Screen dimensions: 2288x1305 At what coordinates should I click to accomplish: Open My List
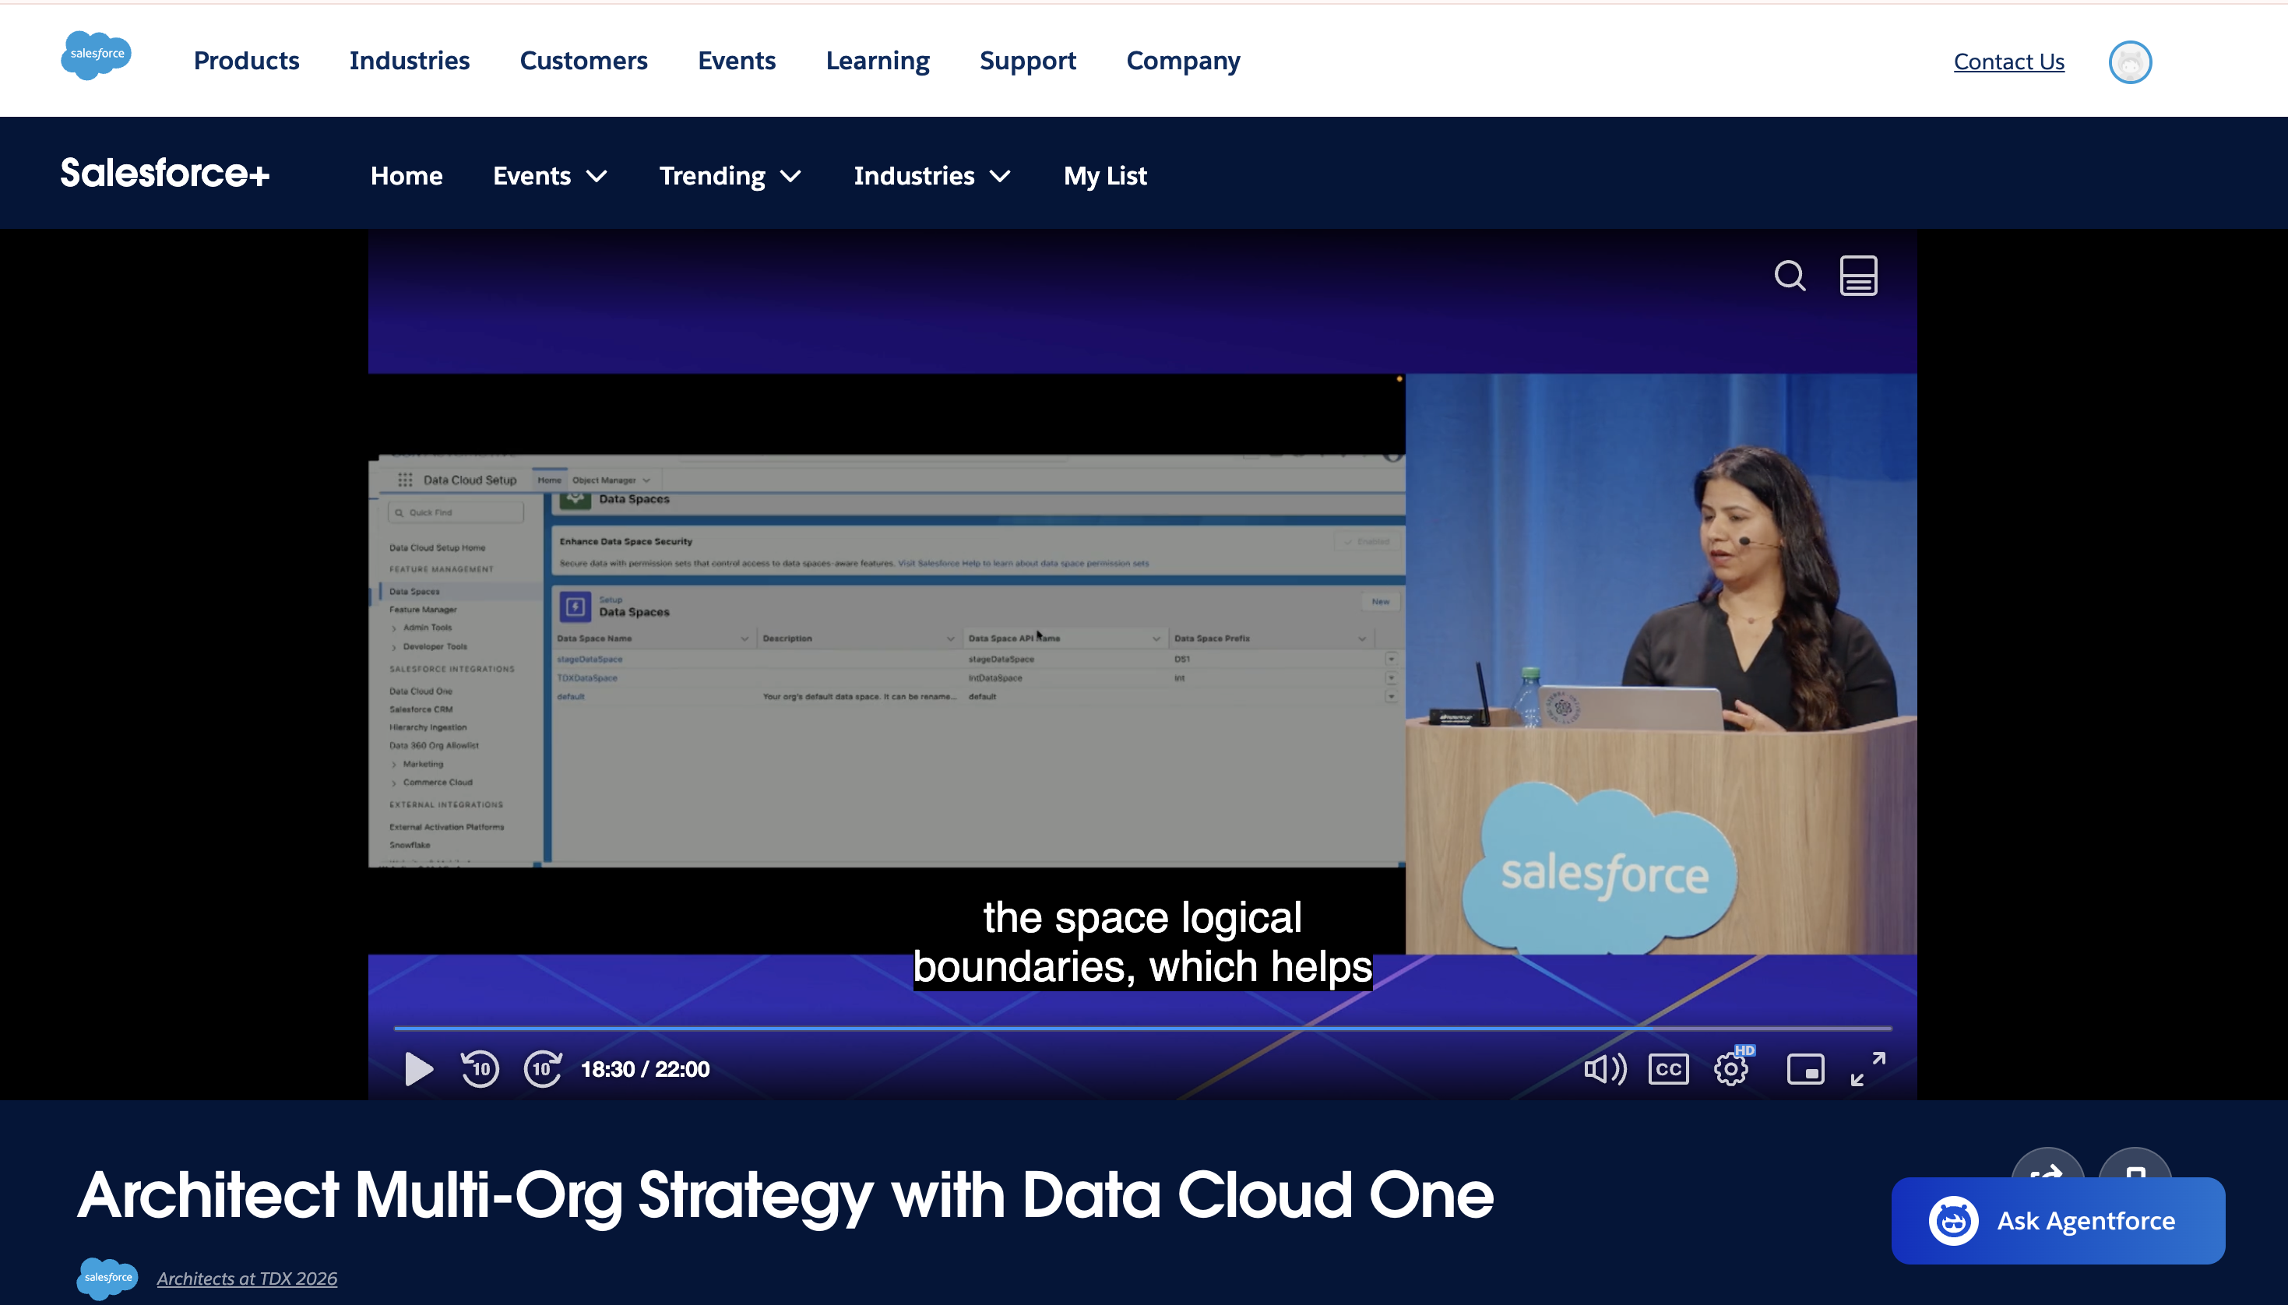[x=1105, y=176]
